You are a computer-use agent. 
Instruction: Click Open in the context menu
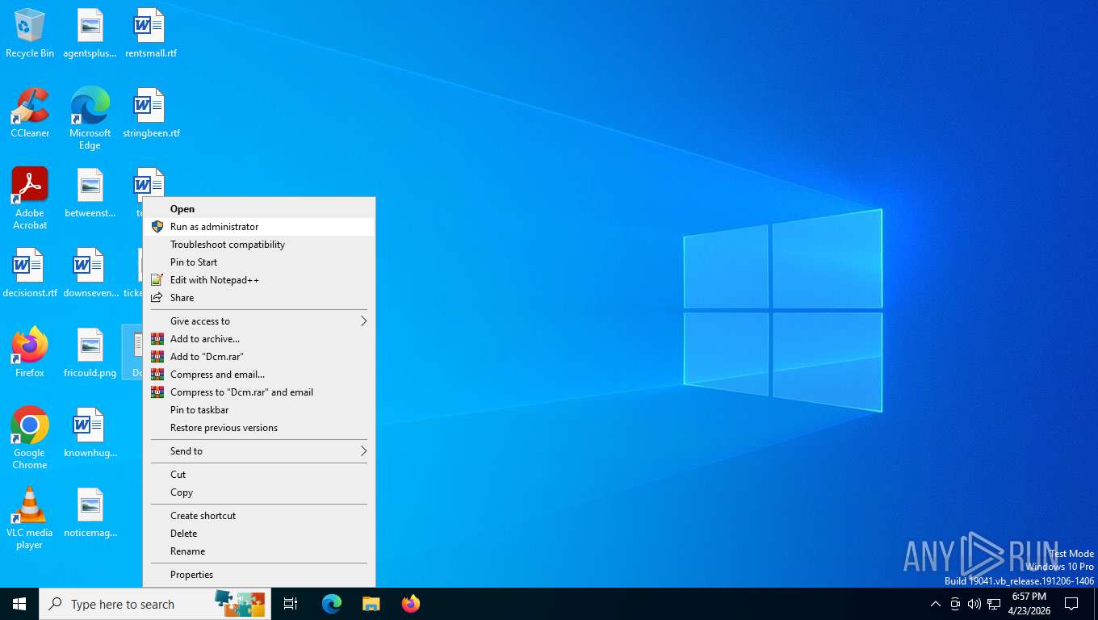(x=259, y=209)
